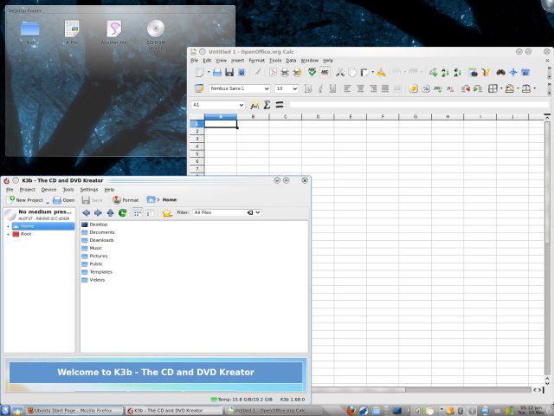This screenshot has width=554, height=416.
Task: Toggle Bold formatting in Calc
Action: [308, 88]
